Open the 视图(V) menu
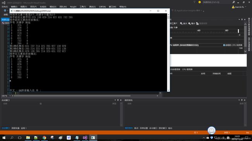Screen dimensions: 252x141 tap(24, 7)
